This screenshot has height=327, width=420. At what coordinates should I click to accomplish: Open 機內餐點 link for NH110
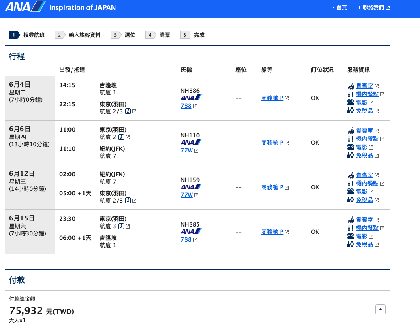(367, 139)
